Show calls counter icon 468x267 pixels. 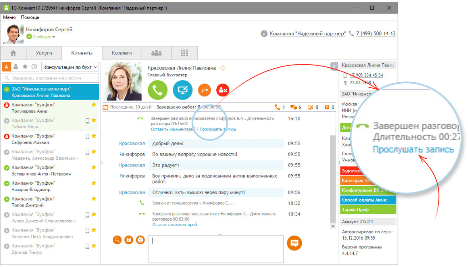click(x=277, y=107)
